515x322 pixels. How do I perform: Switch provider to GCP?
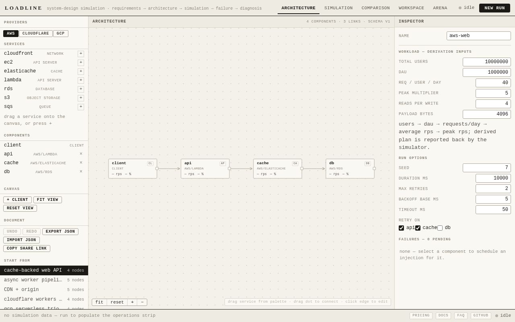click(61, 34)
